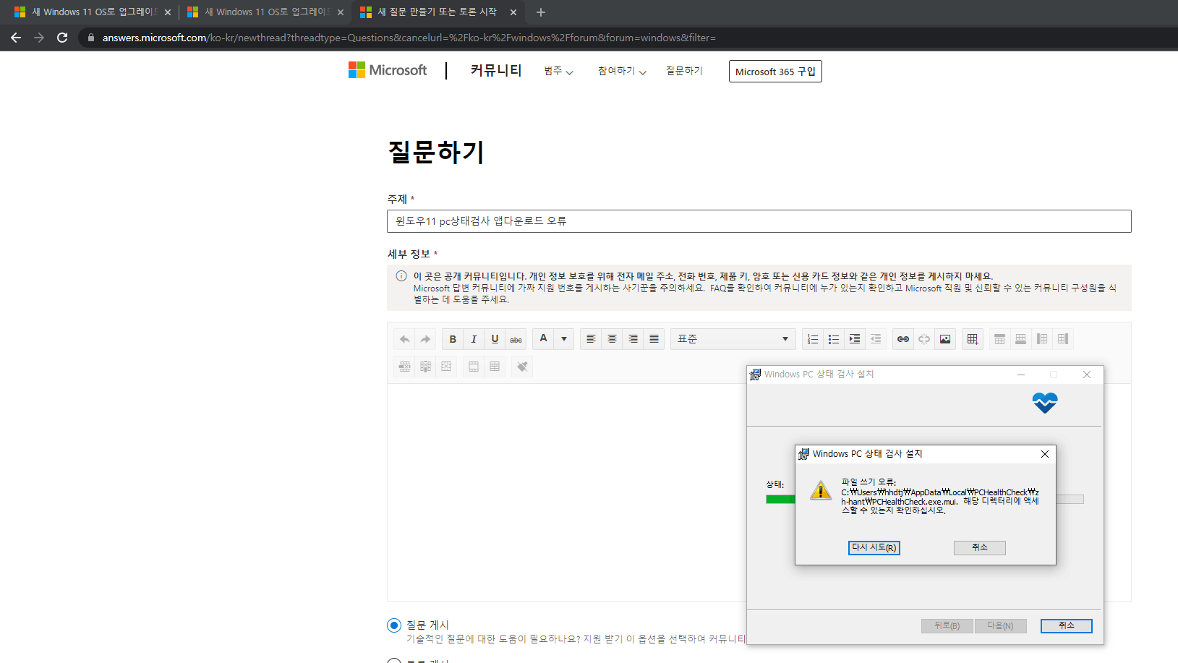Open the 질문하기 link in the header
Image resolution: width=1178 pixels, height=663 pixels.
684,71
